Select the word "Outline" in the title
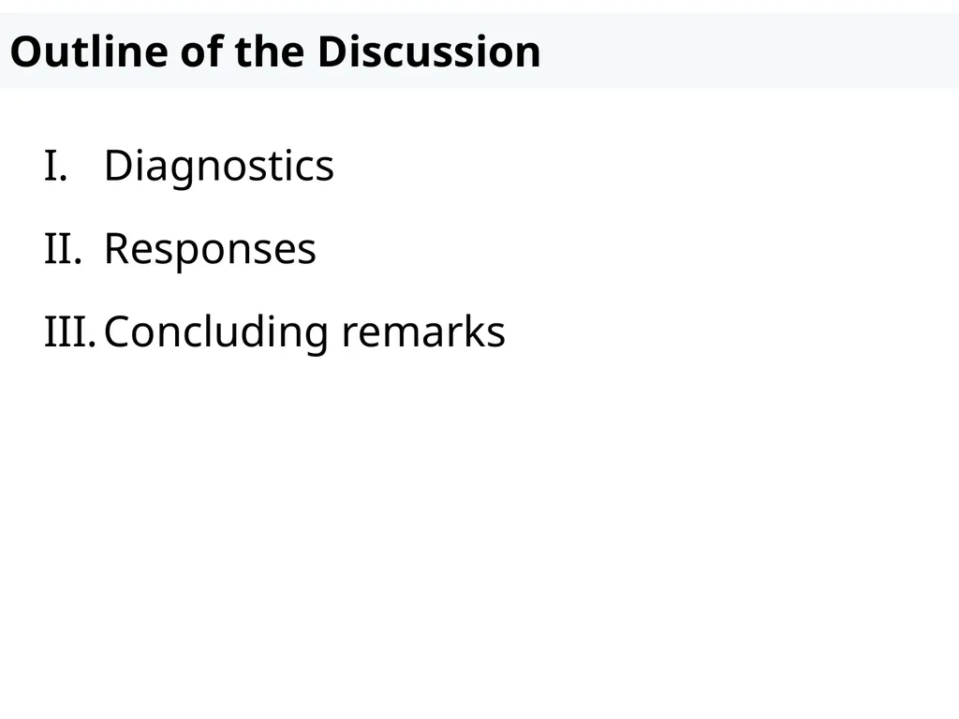This screenshot has height=719, width=959. point(89,51)
